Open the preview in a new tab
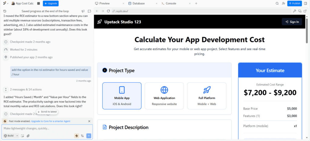Screen dimensions: 310x141 coord(305,11)
